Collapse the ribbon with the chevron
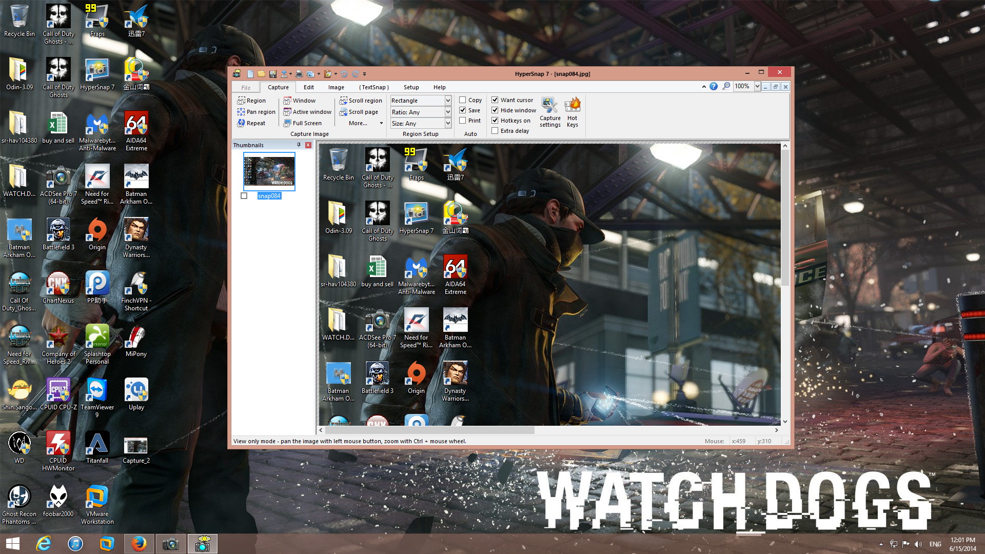The image size is (985, 554). (704, 86)
